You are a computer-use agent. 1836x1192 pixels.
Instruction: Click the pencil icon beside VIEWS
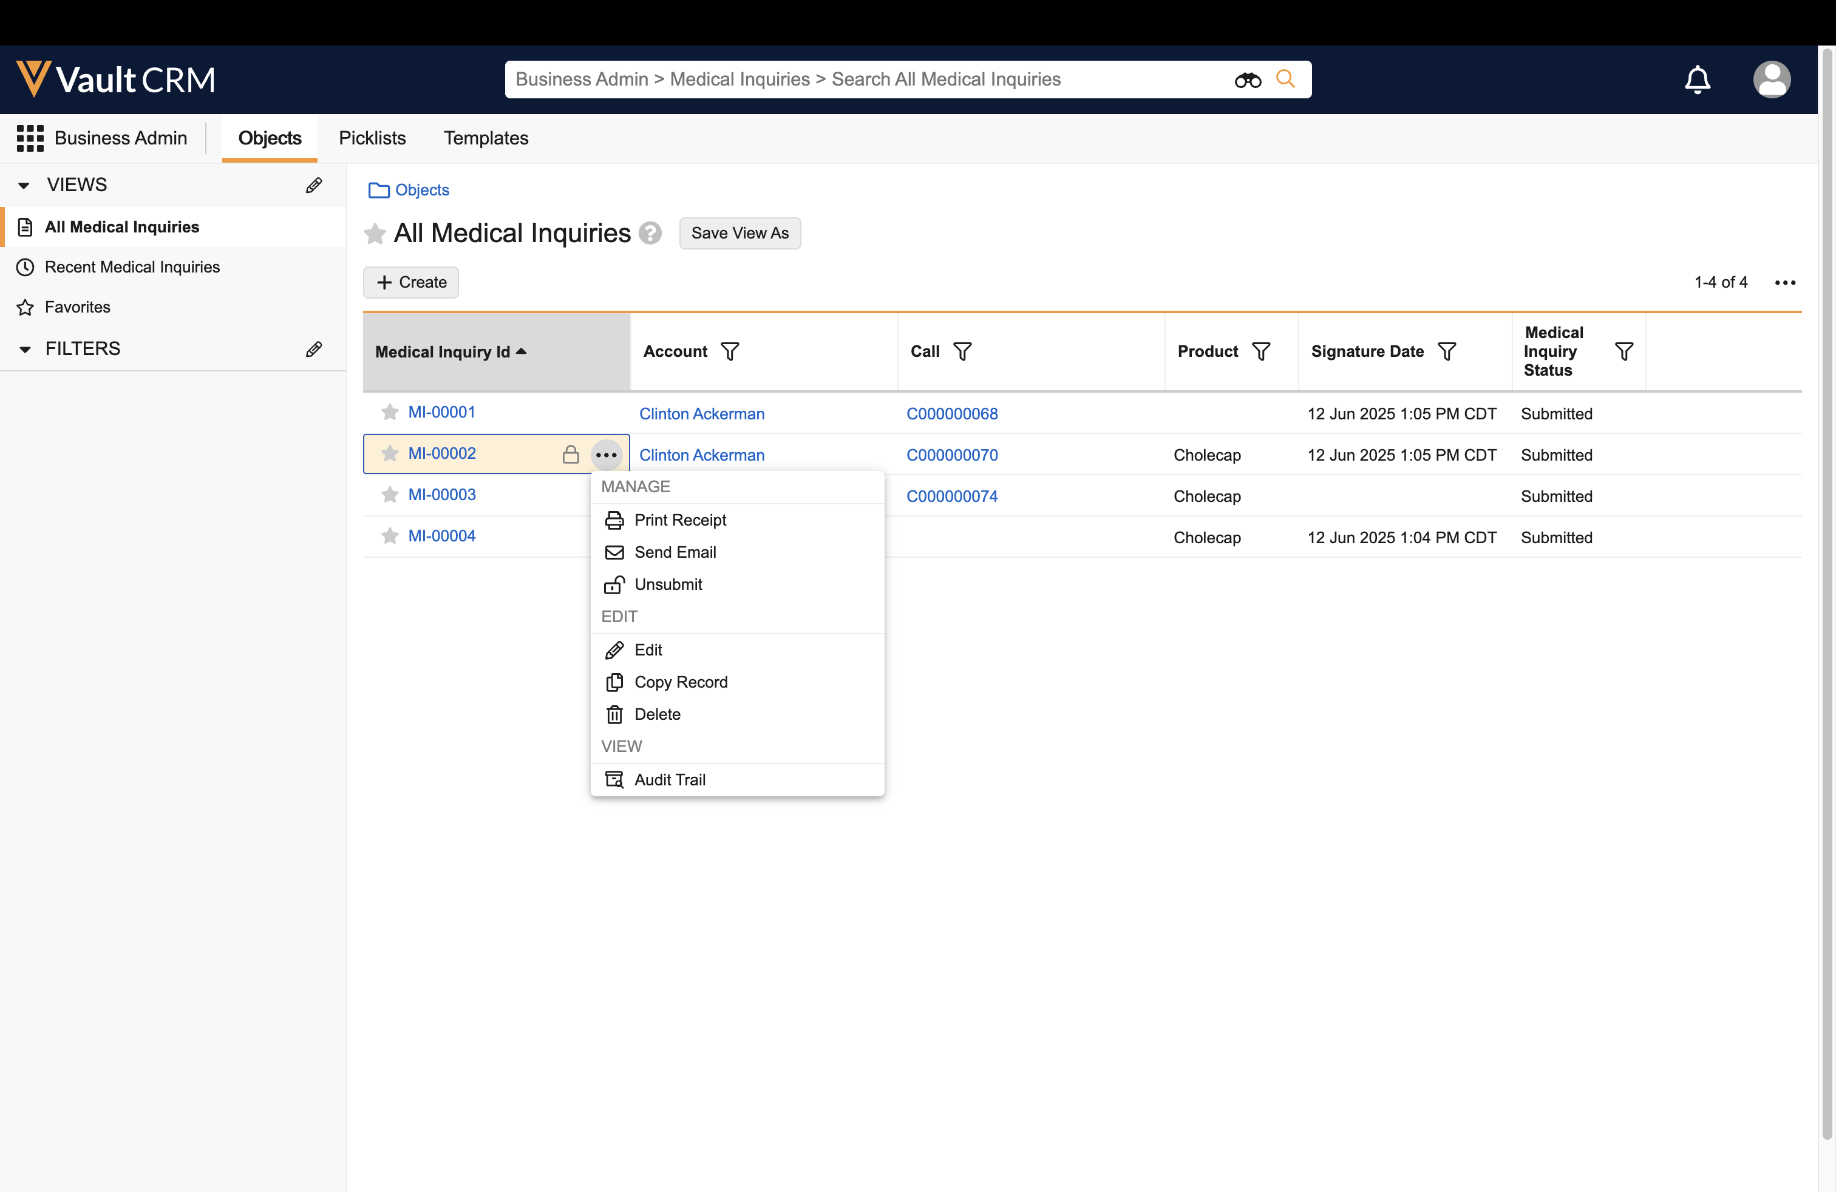[x=313, y=185]
